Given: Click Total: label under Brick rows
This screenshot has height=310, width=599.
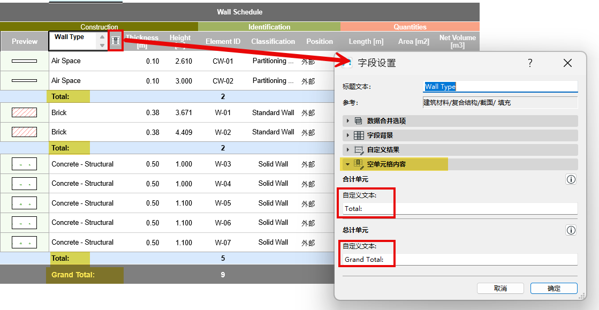Looking at the screenshot, I should point(60,148).
